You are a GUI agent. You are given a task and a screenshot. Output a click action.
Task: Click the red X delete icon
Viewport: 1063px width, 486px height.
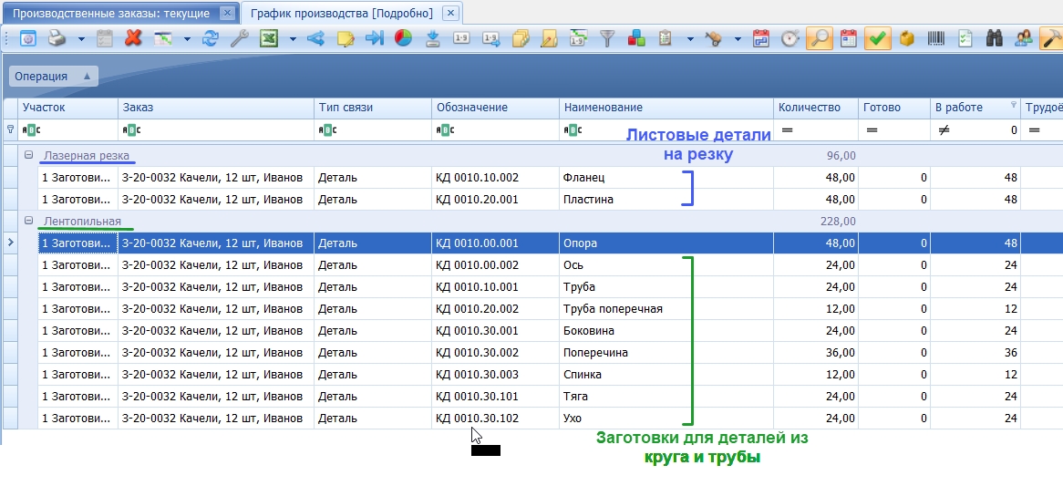133,39
